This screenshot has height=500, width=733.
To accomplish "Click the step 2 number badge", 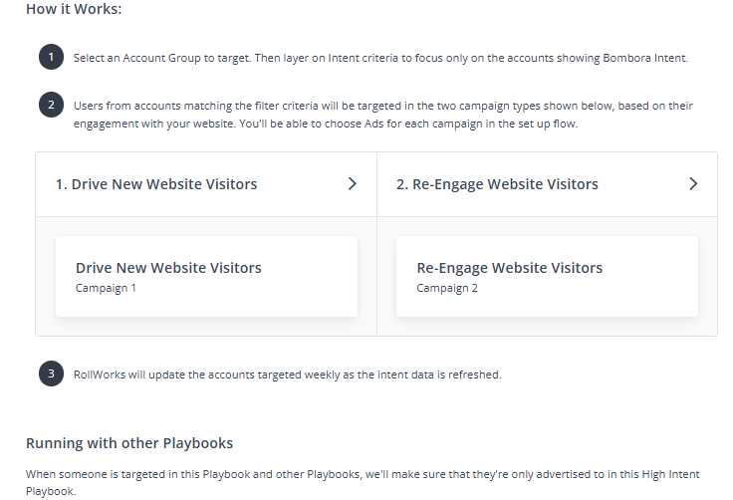I will click(52, 105).
